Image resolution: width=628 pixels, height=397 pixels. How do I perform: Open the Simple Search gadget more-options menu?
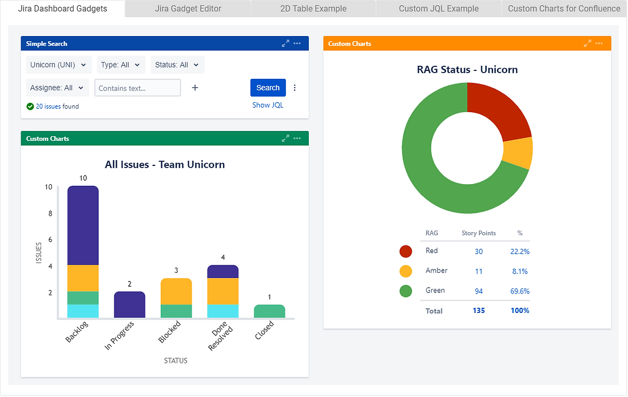tap(297, 43)
